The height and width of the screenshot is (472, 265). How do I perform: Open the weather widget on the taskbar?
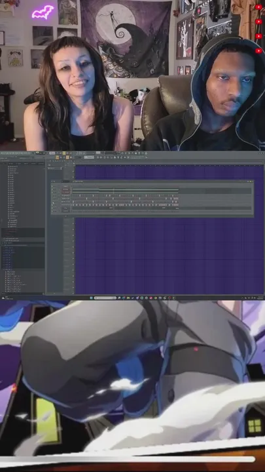coord(6,298)
